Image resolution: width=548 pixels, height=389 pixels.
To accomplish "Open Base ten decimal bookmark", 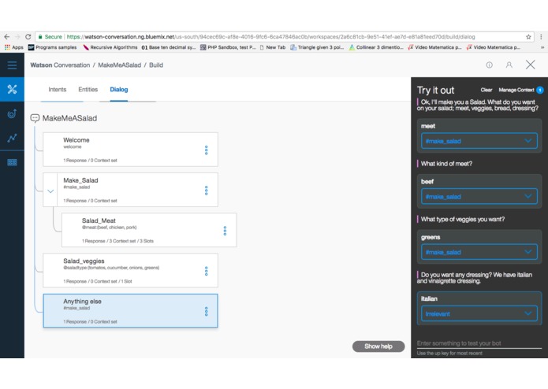I will 169,47.
